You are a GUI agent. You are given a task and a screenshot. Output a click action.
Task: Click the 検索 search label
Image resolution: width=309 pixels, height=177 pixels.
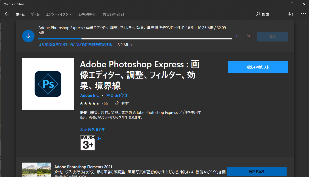click(265, 14)
